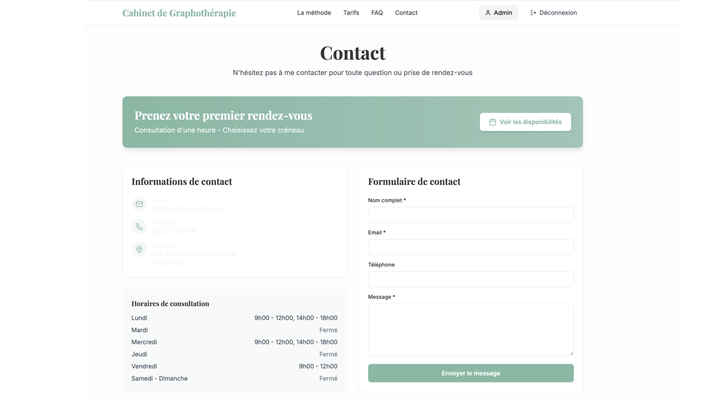Click into the Email form field
This screenshot has width=715, height=402.
pyautogui.click(x=471, y=247)
